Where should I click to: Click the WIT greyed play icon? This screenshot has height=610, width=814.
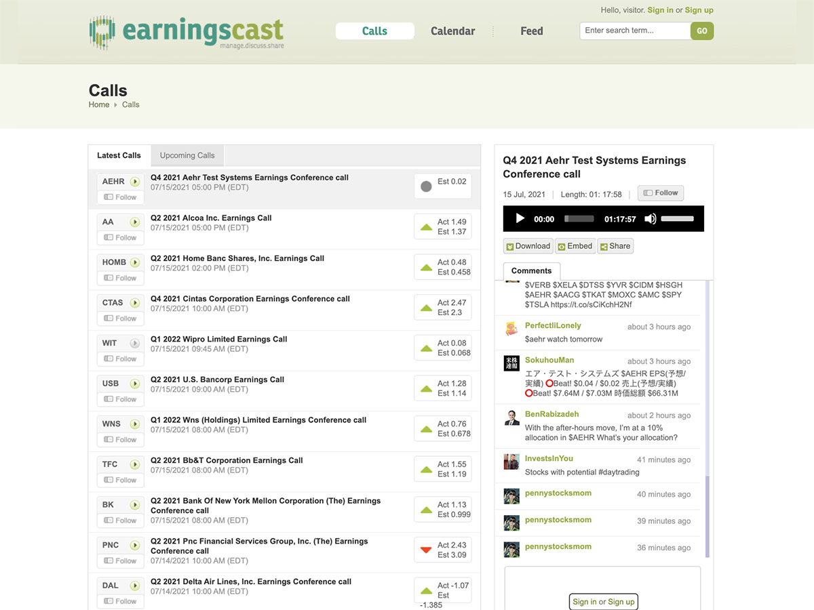135,343
